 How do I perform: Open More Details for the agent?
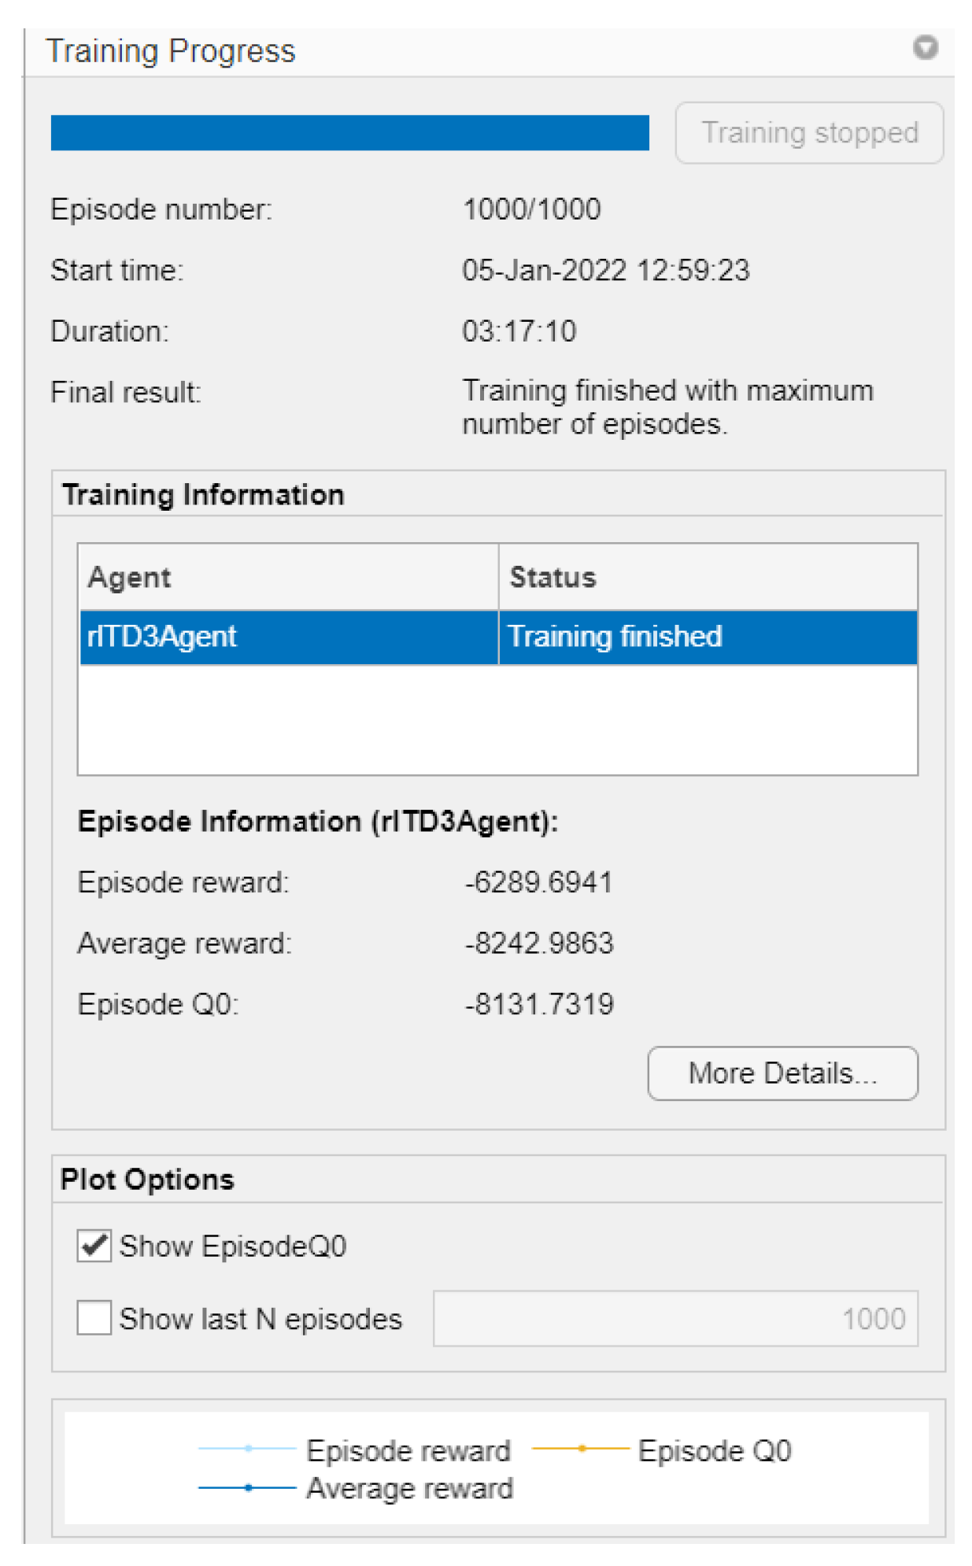coord(782,1073)
